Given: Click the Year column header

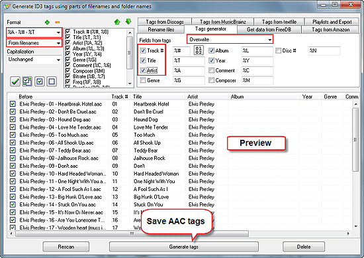Looking at the screenshot, I should click(x=310, y=97).
